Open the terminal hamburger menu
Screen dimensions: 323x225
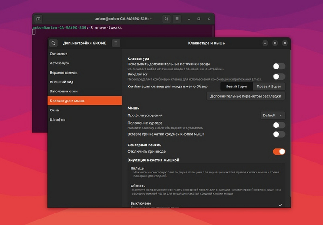177,19
